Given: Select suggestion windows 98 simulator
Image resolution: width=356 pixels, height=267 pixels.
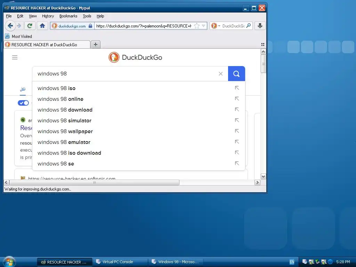Looking at the screenshot, I should (139, 121).
